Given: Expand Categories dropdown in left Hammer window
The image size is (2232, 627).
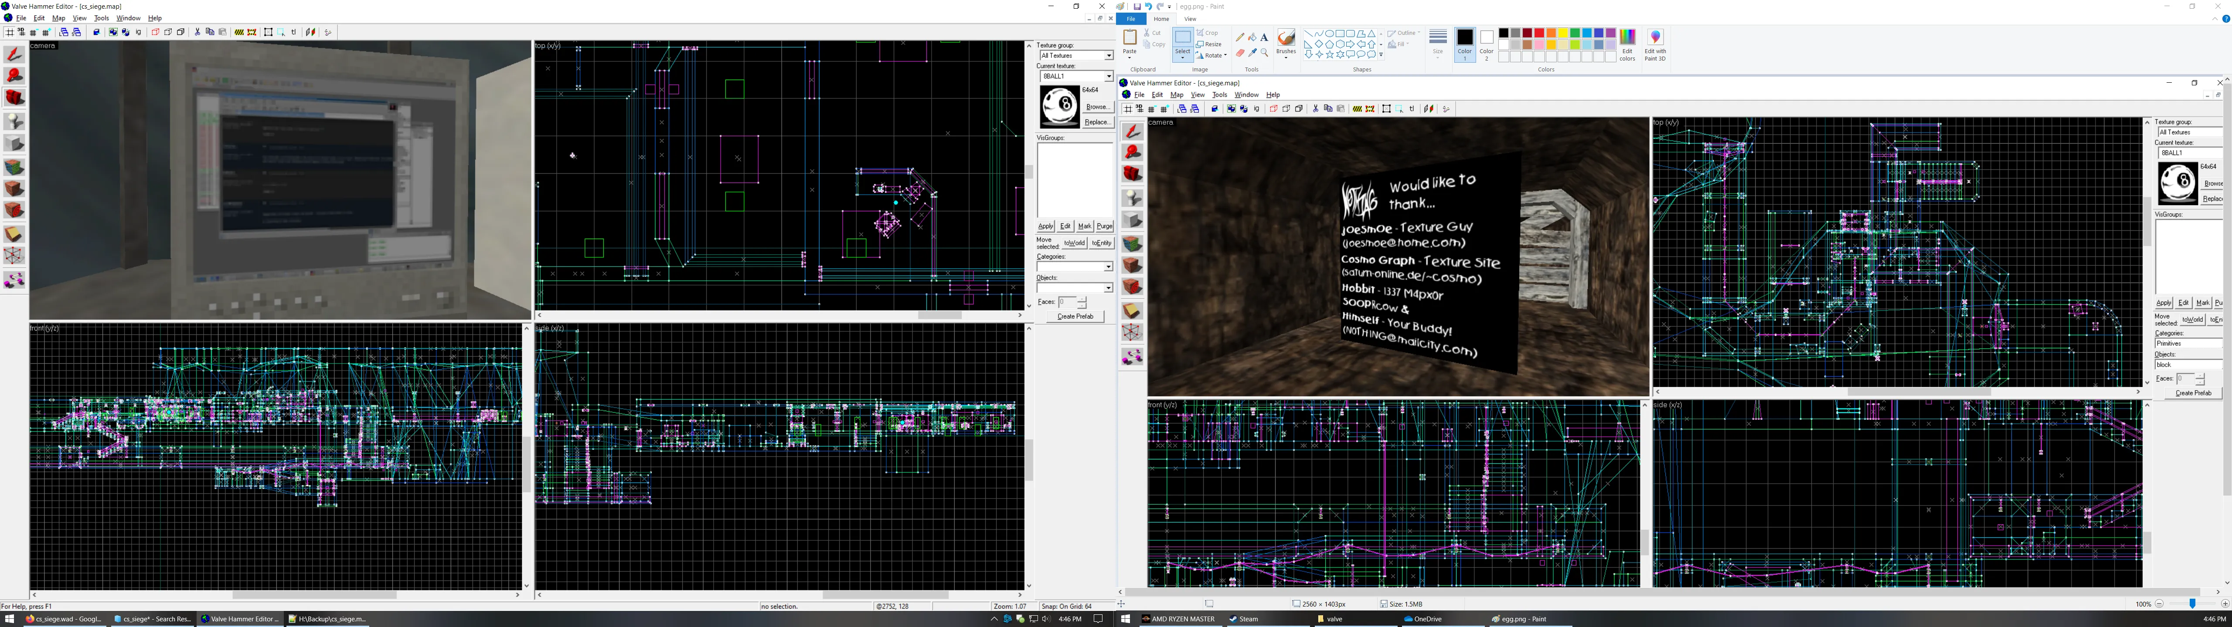Looking at the screenshot, I should [x=1108, y=267].
